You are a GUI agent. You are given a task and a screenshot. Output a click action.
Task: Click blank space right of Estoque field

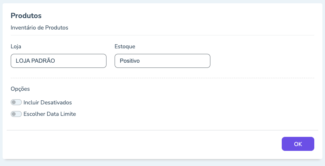(x=263, y=61)
